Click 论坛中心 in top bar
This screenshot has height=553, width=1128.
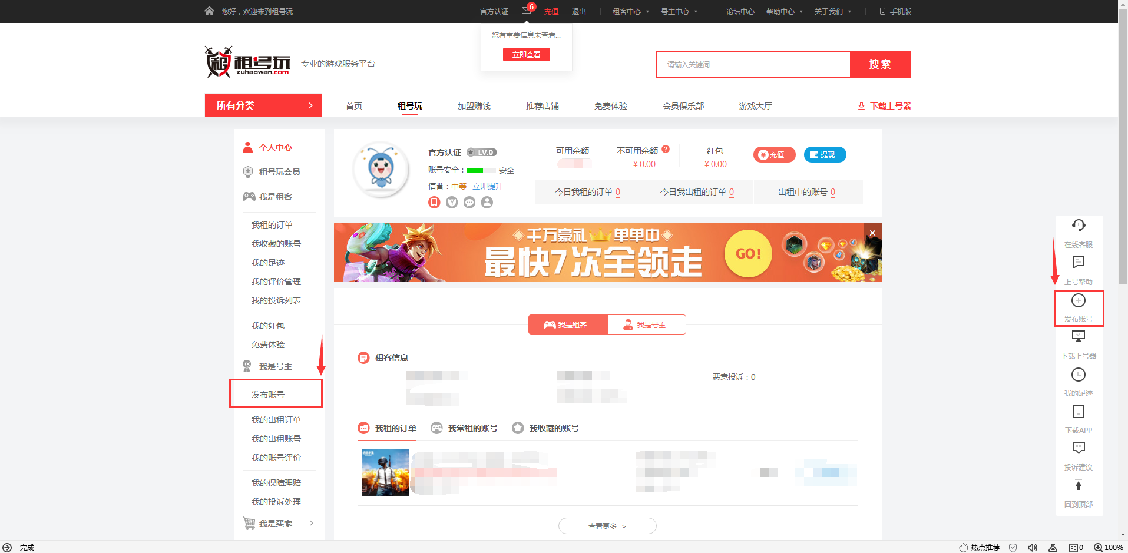coord(740,11)
